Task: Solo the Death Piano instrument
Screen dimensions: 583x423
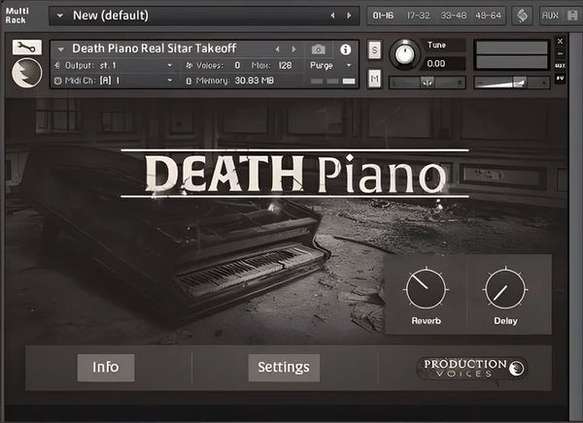Action: 374,49
